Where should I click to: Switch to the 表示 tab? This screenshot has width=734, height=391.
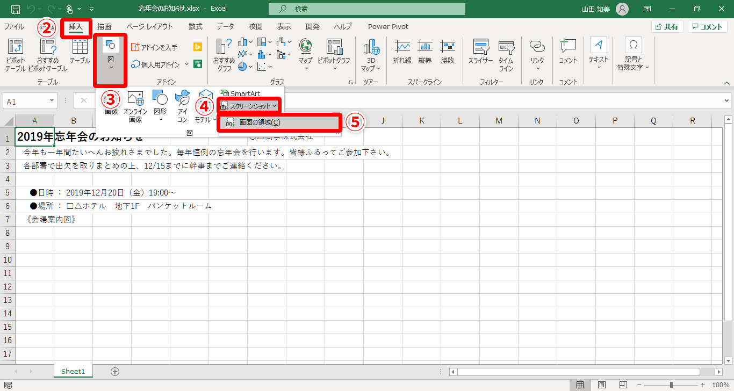[284, 26]
